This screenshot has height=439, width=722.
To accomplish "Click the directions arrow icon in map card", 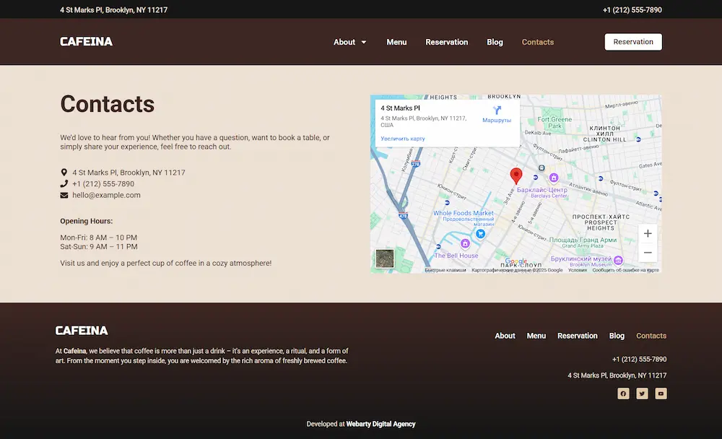I will coord(497,110).
